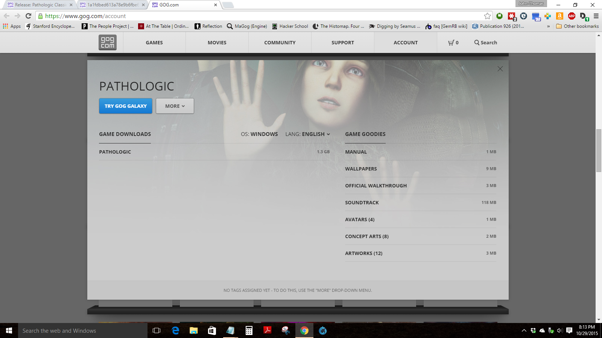Download the SOUNDTRACK
The width and height of the screenshot is (602, 338).
tap(421, 202)
